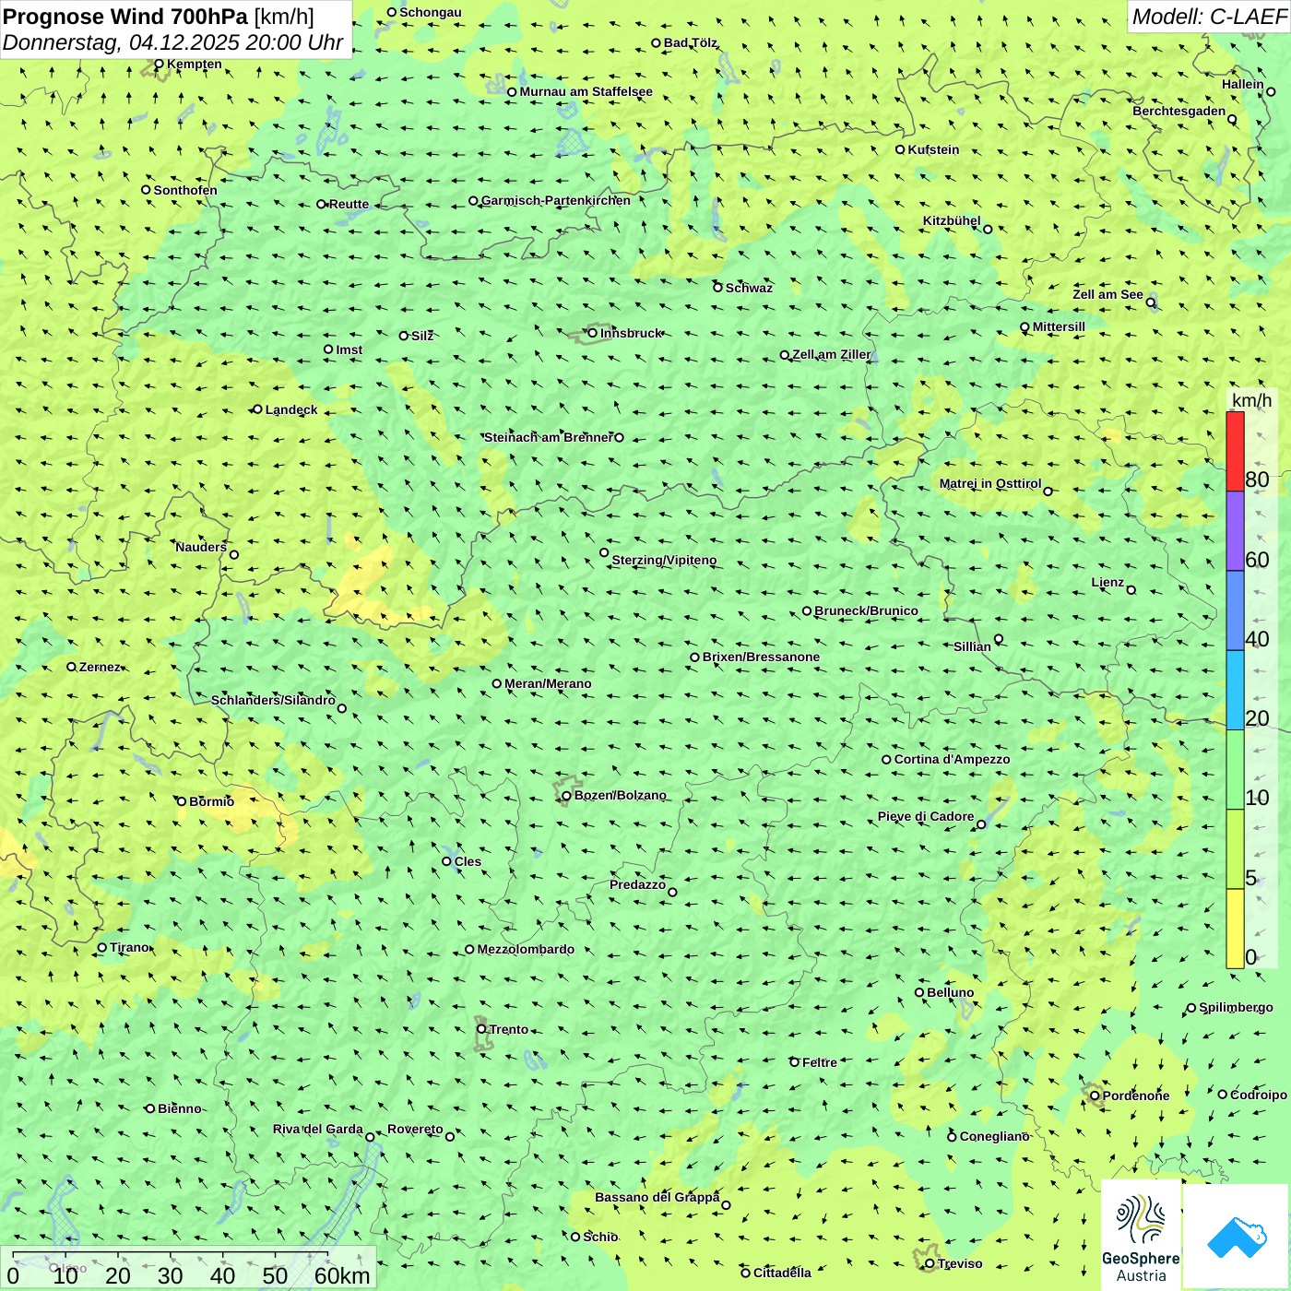
Task: Click the Sillian label
Action: tap(972, 647)
